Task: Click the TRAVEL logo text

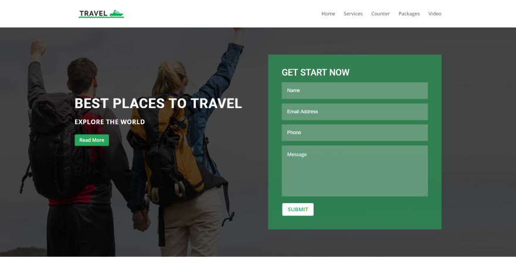Action: click(x=93, y=13)
